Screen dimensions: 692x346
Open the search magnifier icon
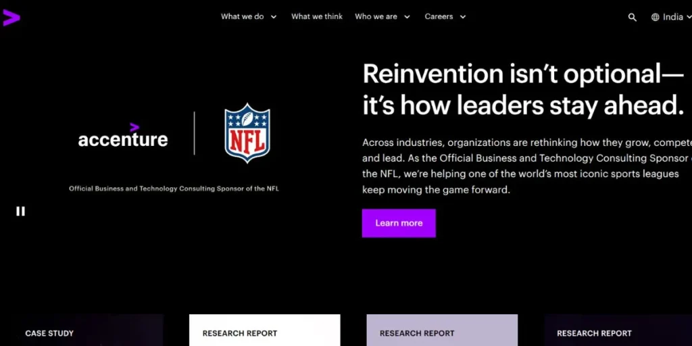pos(633,18)
